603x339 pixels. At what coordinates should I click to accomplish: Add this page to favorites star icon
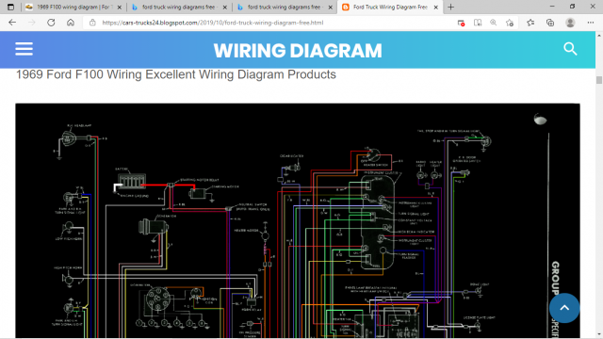click(510, 23)
